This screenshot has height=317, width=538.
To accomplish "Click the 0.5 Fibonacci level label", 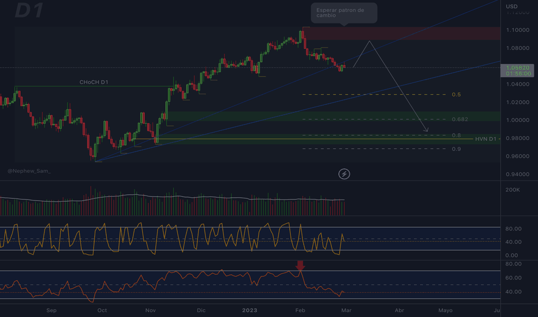I will [456, 95].
